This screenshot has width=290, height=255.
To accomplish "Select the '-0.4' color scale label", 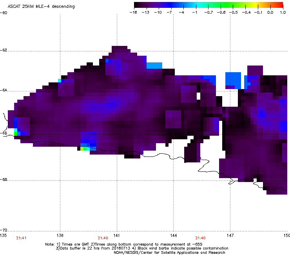I will pyautogui.click(x=246, y=13).
